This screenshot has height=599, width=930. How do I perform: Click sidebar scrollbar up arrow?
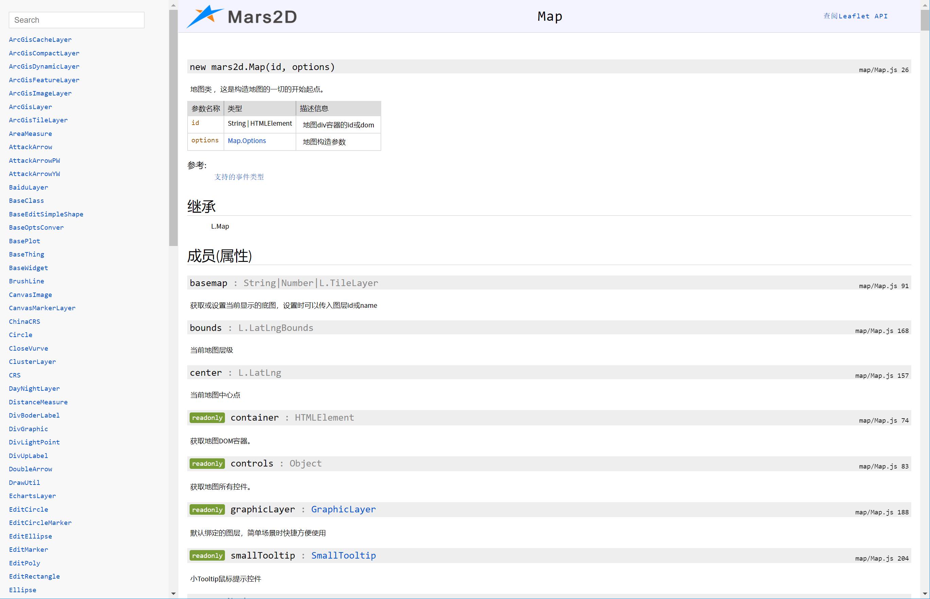[174, 5]
